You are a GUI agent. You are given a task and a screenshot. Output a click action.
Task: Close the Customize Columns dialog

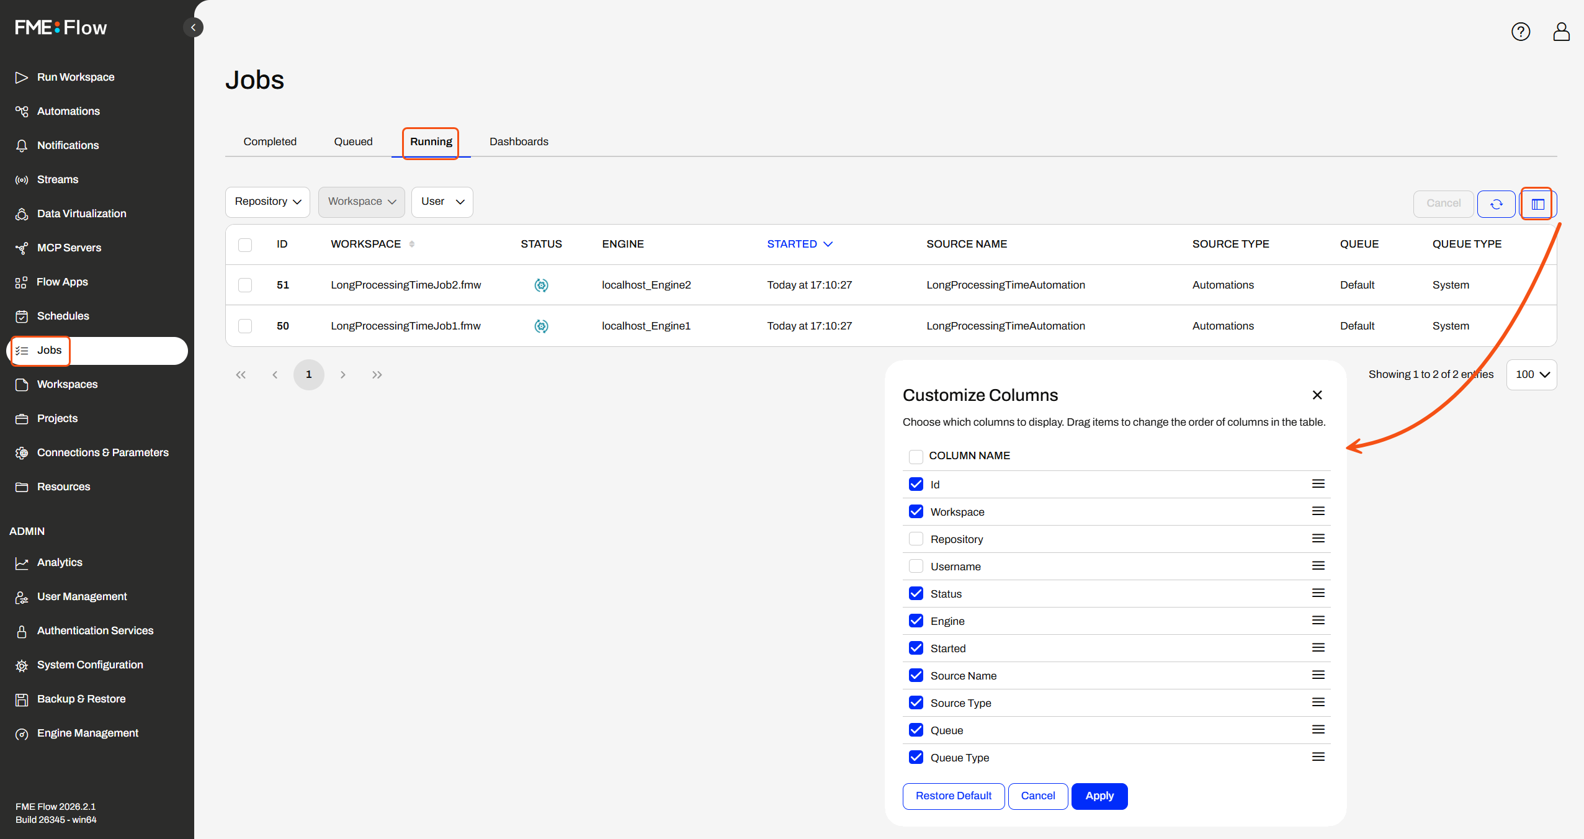(1317, 395)
